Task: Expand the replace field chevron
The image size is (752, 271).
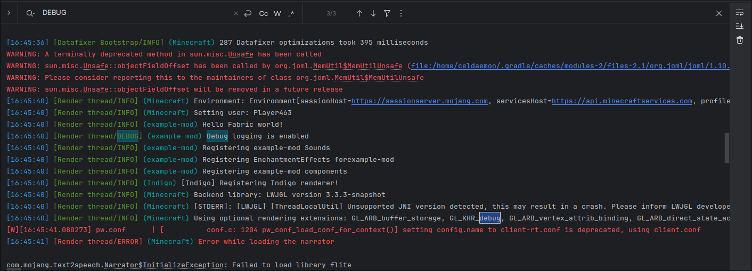Action: [9, 13]
